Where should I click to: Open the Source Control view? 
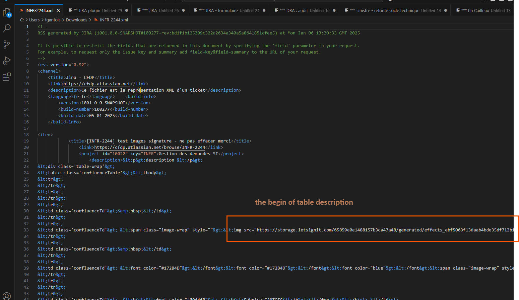coord(7,44)
